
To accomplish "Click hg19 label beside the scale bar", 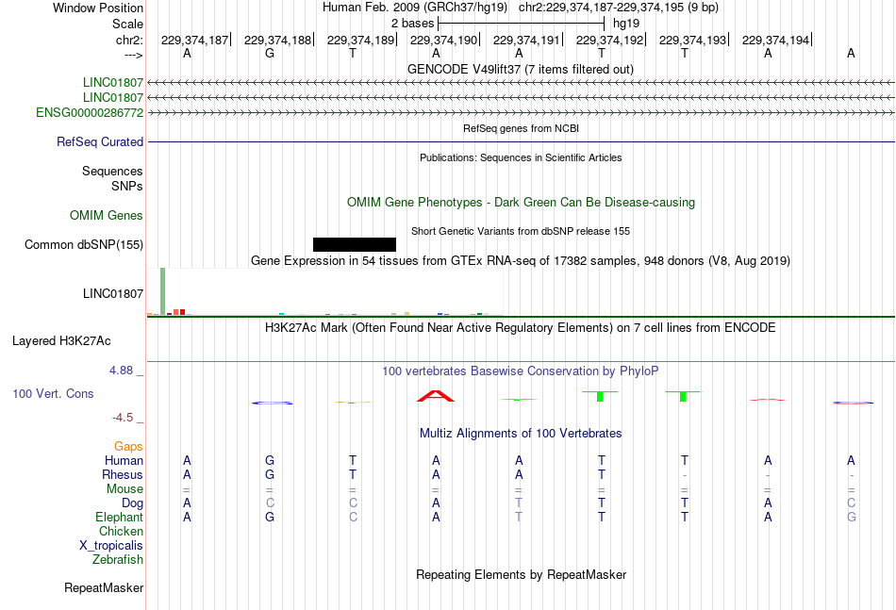I will (x=626, y=24).
